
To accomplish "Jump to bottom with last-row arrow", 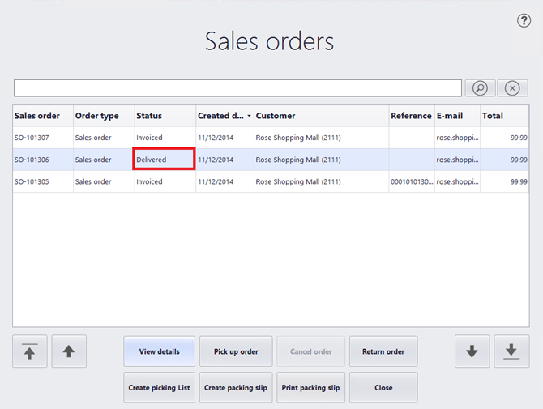I will coord(511,351).
